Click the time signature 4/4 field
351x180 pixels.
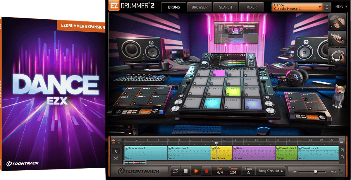click(x=220, y=171)
